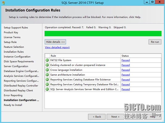Click check icon for Catalog Database File Existence
The width and height of the screenshot is (165, 123).
tap(47, 79)
